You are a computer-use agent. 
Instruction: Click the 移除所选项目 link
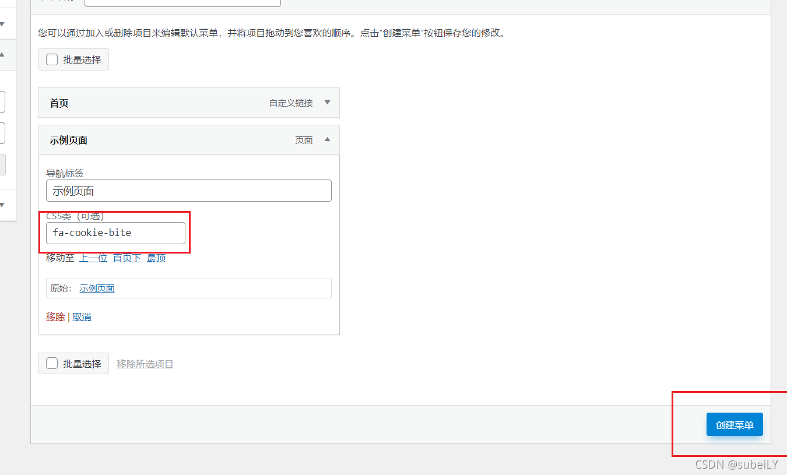tap(145, 364)
